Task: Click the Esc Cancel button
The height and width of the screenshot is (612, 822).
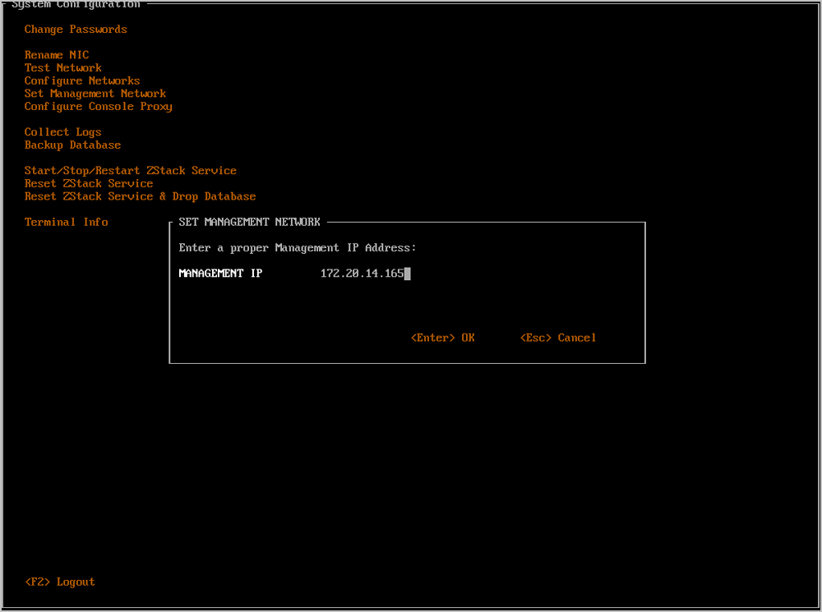Action: (x=558, y=338)
